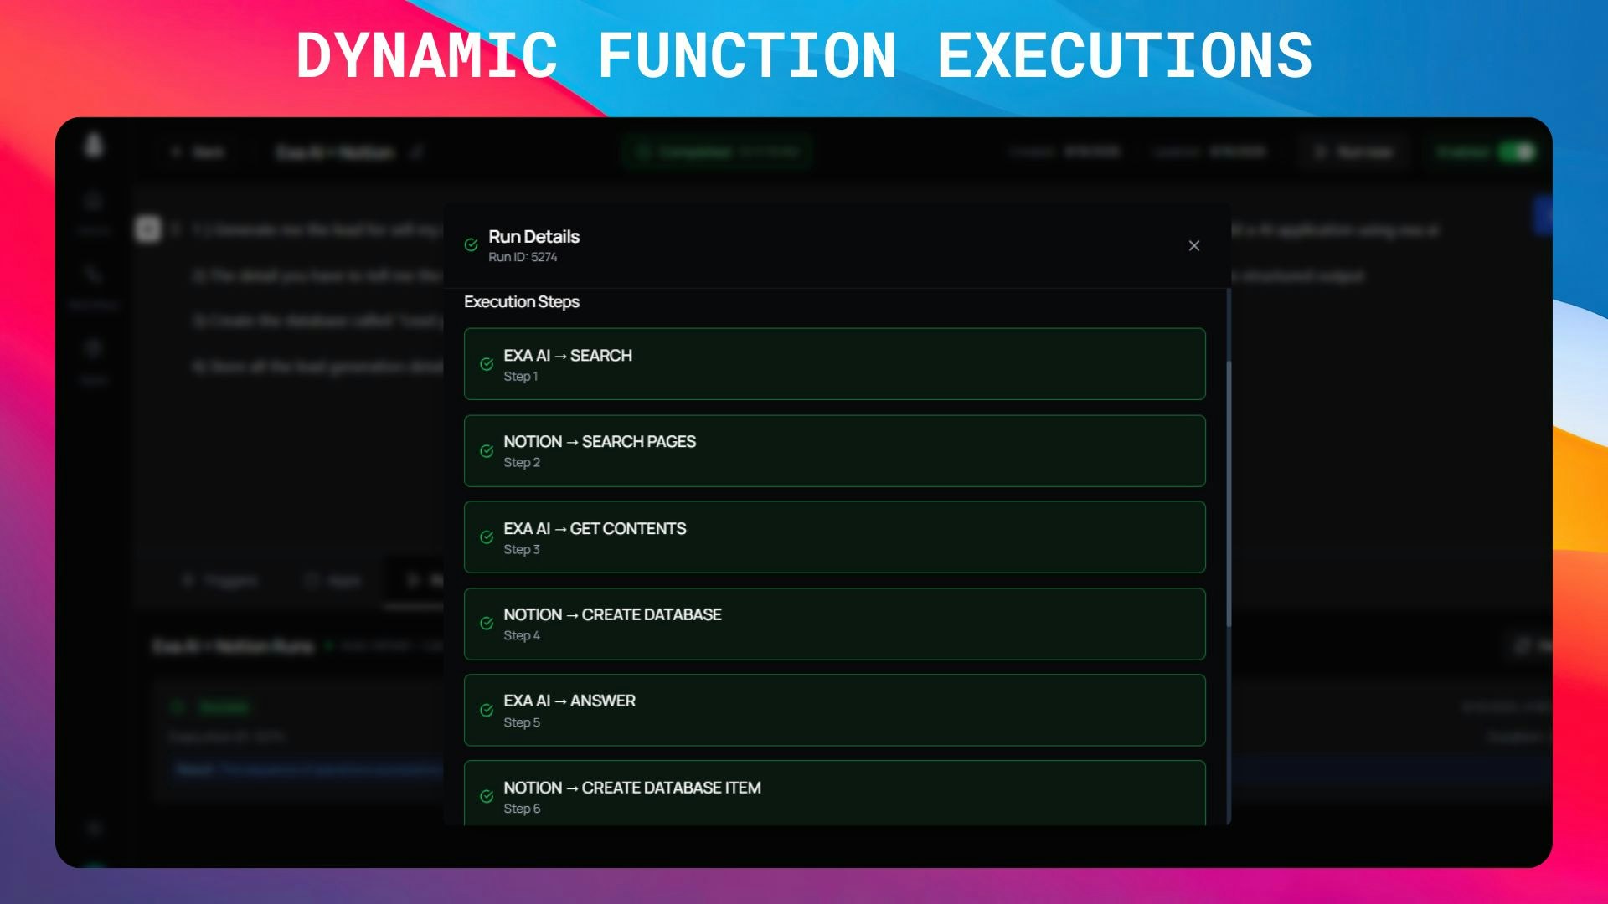This screenshot has width=1608, height=904.
Task: Click the check icon on EXA AI Answer step
Action: click(487, 711)
